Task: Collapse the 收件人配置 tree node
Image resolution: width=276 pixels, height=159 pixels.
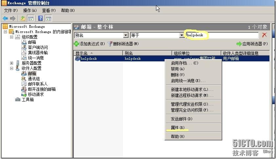Action: pos(12,68)
